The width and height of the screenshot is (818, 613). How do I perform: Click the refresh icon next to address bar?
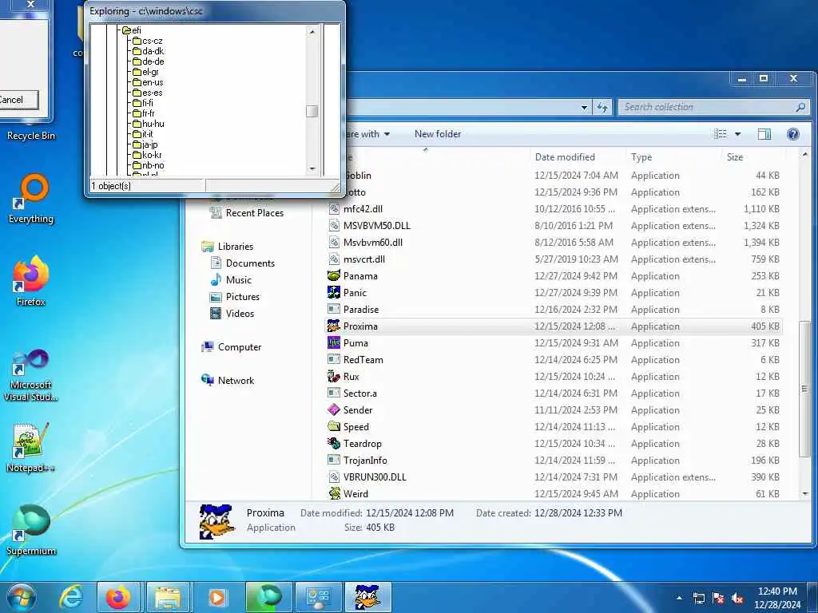602,107
